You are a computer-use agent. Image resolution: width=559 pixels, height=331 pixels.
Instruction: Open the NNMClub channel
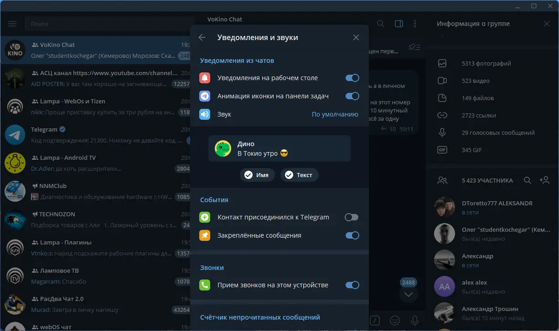coord(95,192)
